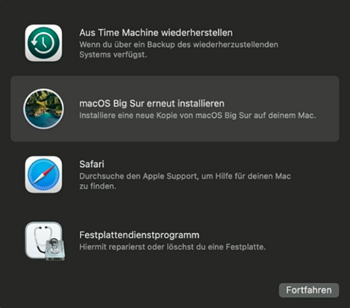The width and height of the screenshot is (350, 308).
Task: Click 'Hiermit reparierst oder löschst' description text
Action: [x=172, y=247]
